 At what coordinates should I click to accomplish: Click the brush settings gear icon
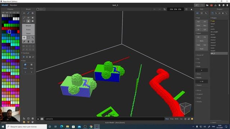pyautogui.click(x=33, y=13)
